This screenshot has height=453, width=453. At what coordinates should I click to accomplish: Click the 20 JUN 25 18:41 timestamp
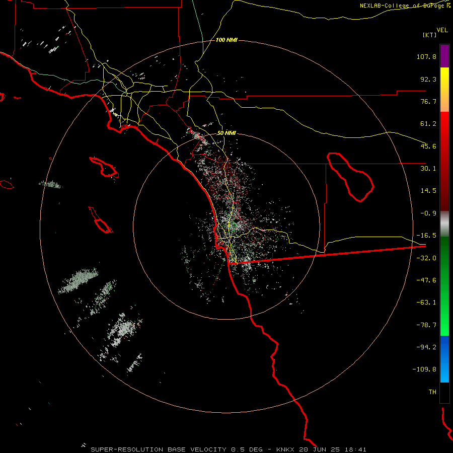333,449
